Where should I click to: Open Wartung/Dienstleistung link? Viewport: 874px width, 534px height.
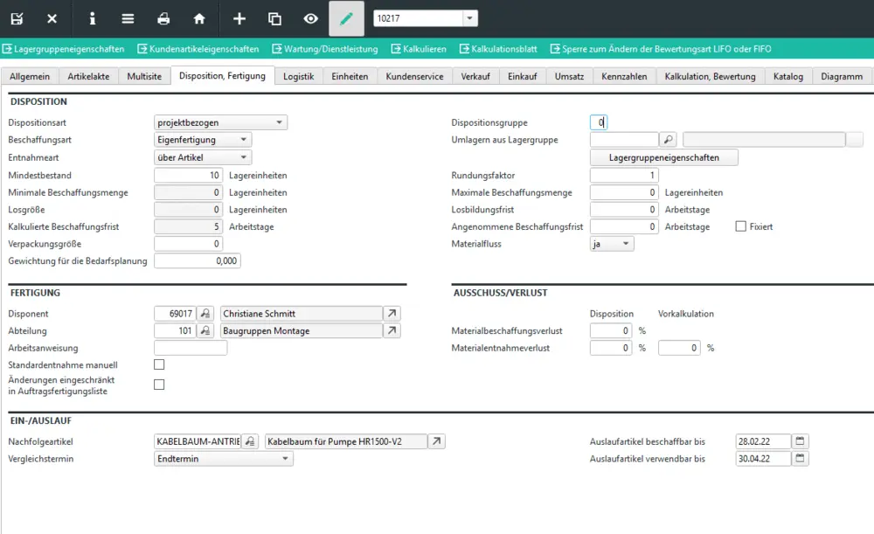click(325, 49)
